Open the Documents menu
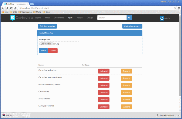 click(59, 18)
